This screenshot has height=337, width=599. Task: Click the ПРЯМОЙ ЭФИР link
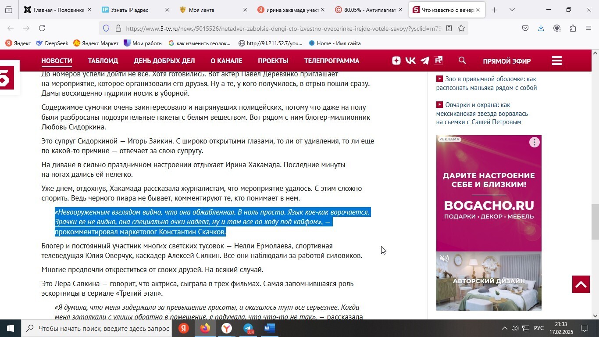coord(506,61)
